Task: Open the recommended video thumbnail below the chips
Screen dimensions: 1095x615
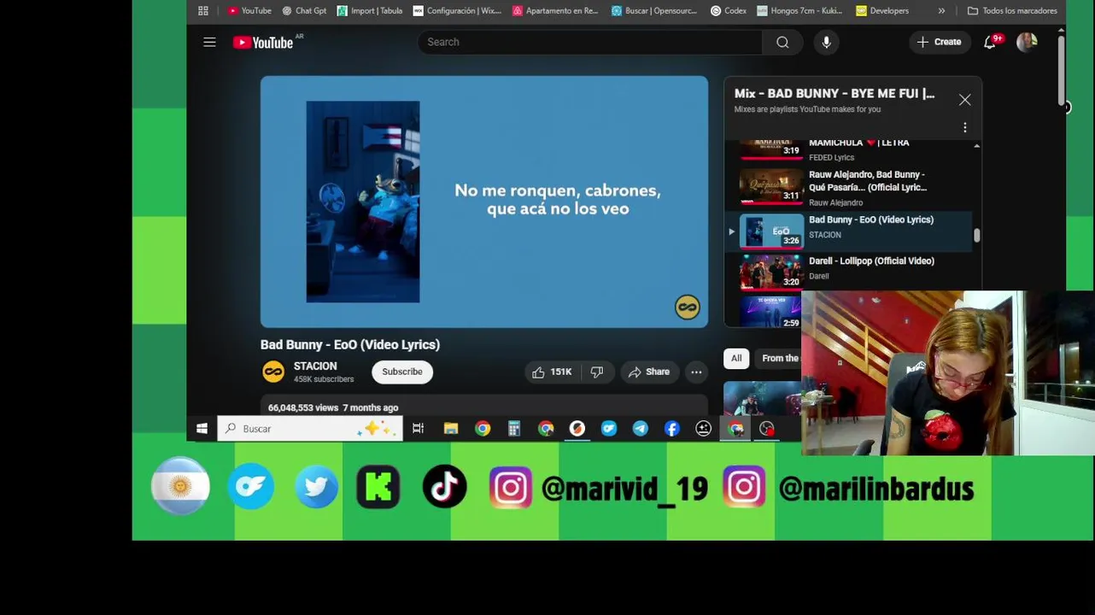Action: tap(763, 398)
